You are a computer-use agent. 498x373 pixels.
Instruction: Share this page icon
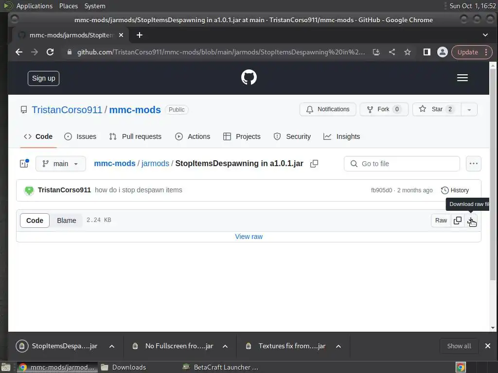click(392, 52)
